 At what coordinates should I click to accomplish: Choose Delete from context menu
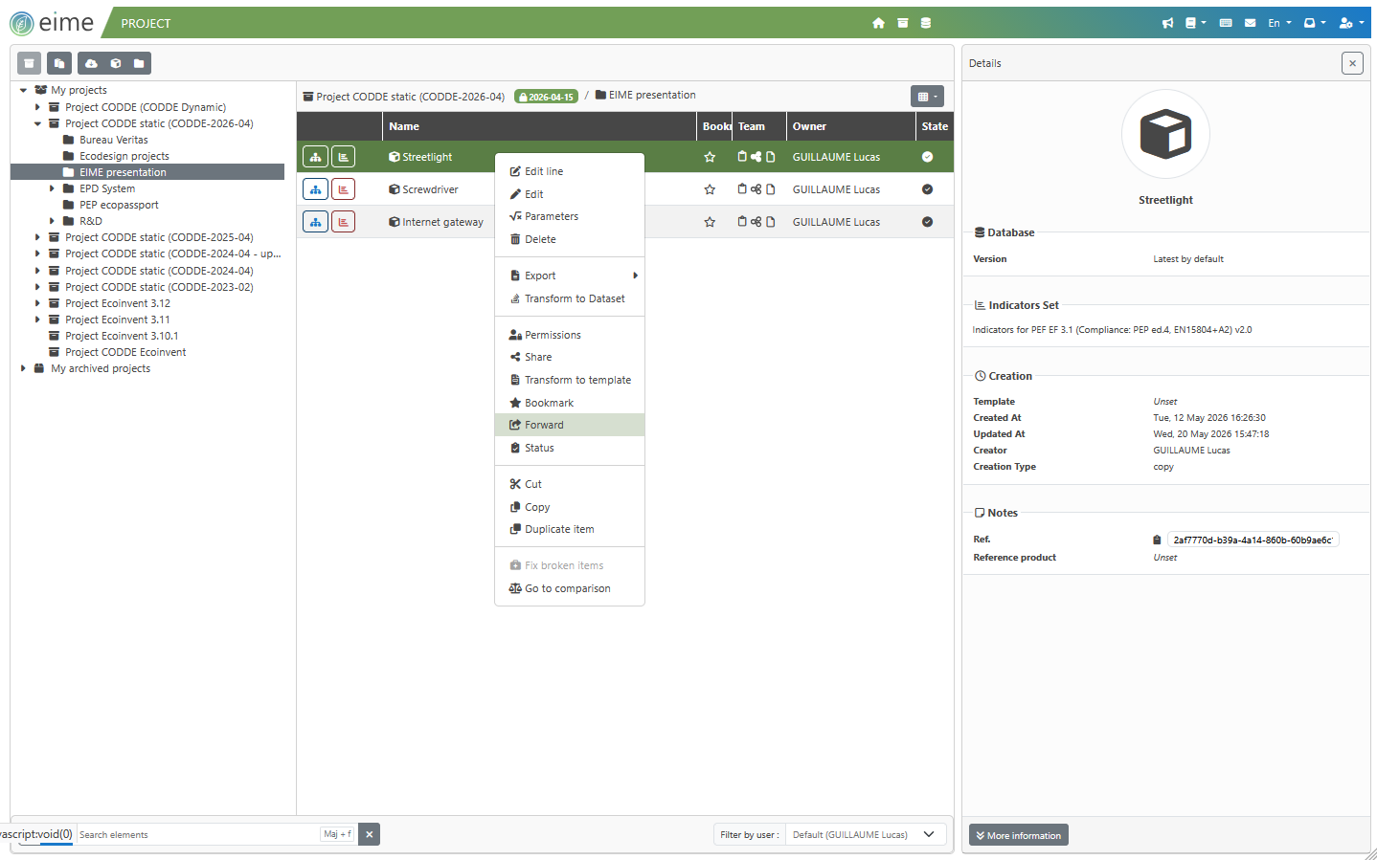click(570, 239)
